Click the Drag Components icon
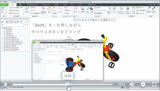160x91 pixels. 43,8
